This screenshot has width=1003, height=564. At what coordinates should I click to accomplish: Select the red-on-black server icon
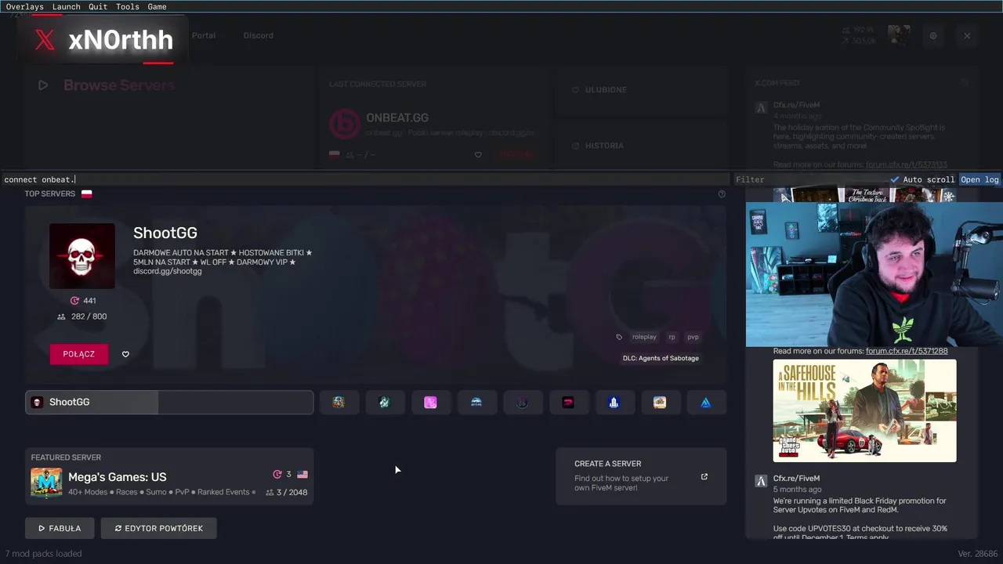(568, 402)
